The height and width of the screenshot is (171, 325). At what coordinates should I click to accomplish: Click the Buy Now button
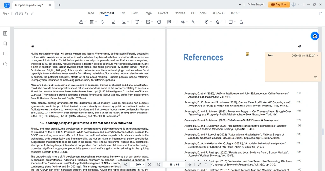coord(279,4)
